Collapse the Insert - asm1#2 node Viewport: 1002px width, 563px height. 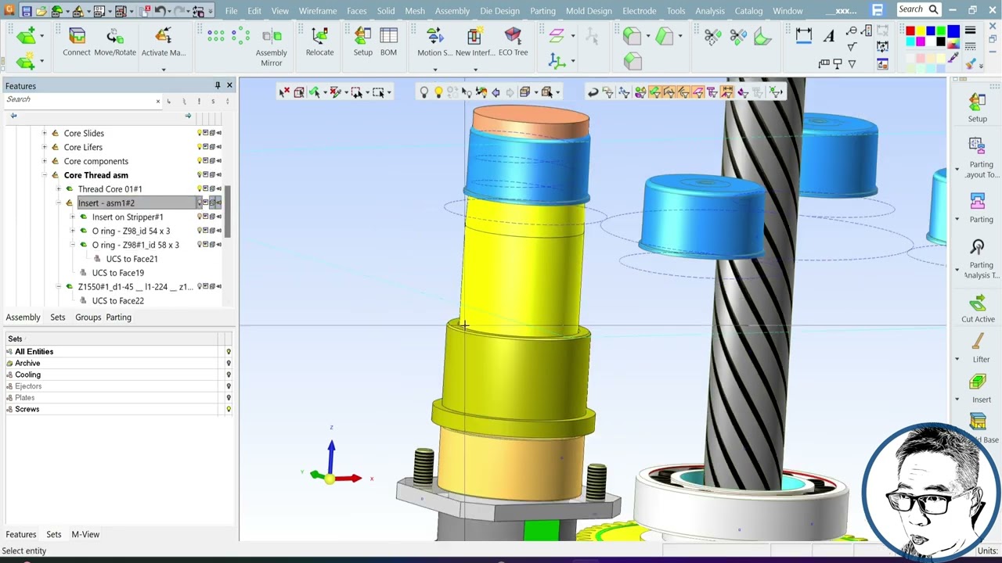tap(58, 203)
